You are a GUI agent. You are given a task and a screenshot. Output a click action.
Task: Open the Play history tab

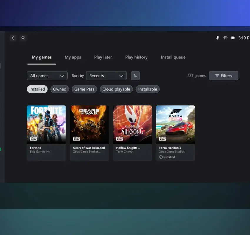tap(136, 57)
